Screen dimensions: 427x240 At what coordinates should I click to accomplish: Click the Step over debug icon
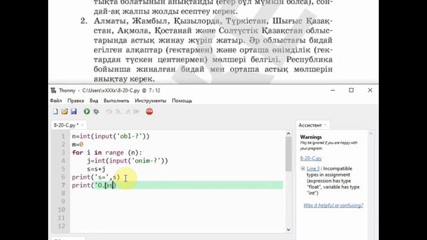[109, 111]
